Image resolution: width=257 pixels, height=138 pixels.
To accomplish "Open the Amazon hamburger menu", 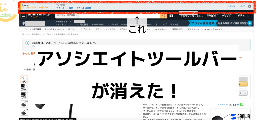I will [x=23, y=15].
